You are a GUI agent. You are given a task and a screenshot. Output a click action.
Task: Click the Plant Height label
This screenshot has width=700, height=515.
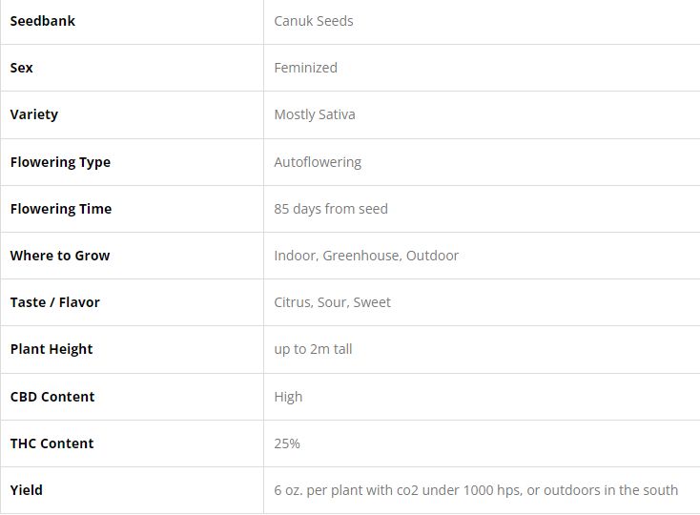(51, 349)
